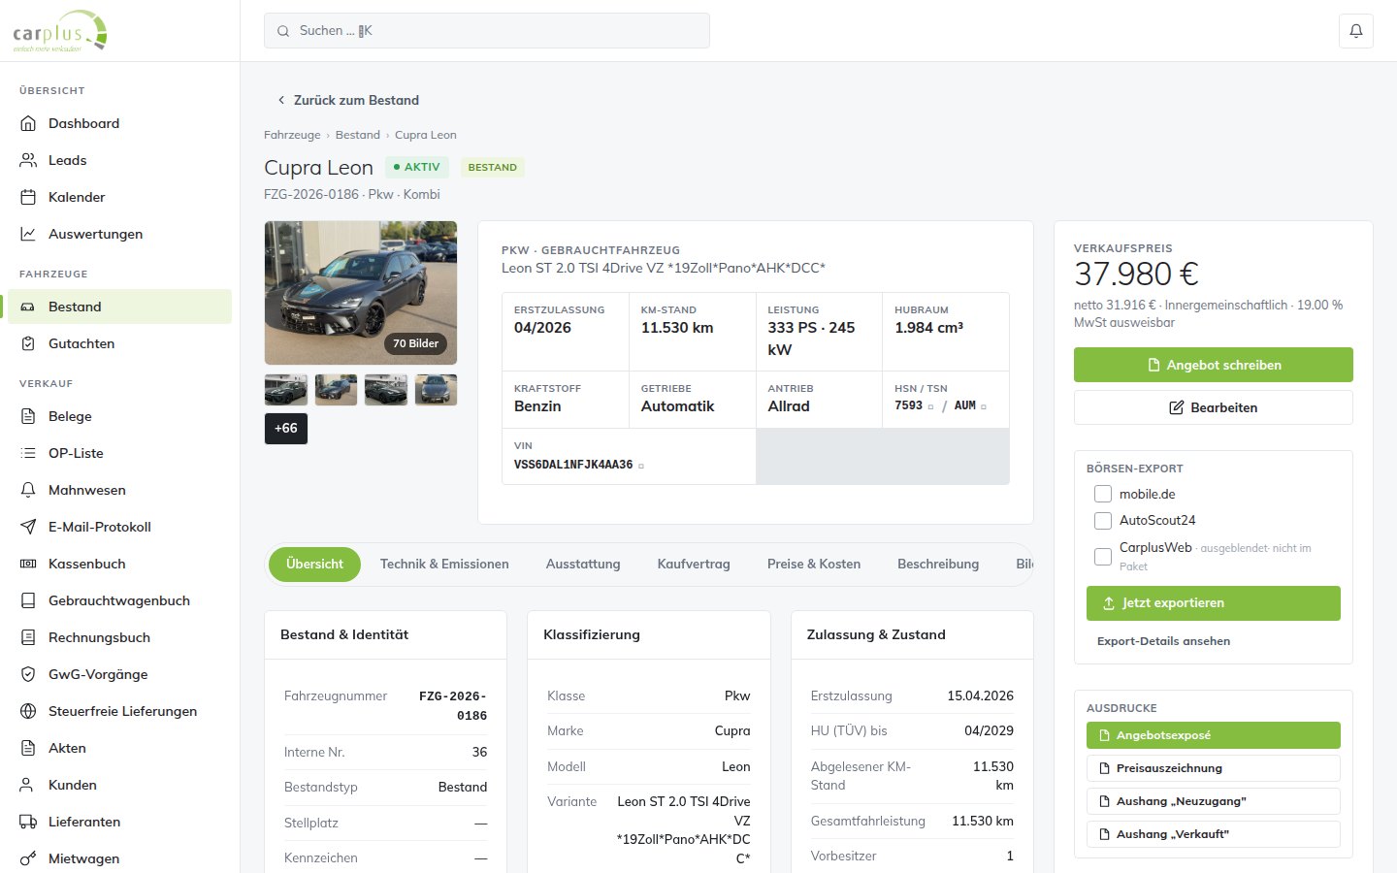This screenshot has width=1397, height=873.
Task: Click the Mietwagen key icon
Action: click(28, 858)
